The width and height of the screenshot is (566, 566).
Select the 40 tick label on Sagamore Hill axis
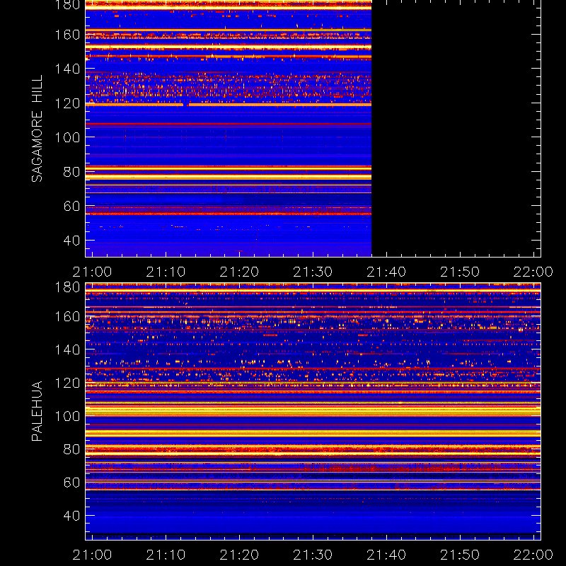pos(71,241)
